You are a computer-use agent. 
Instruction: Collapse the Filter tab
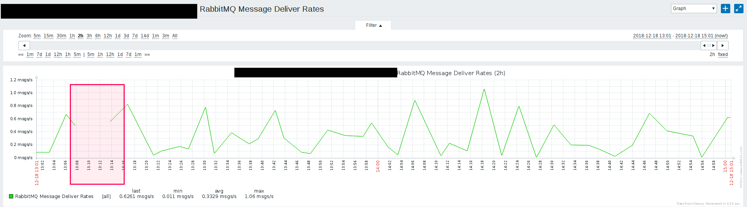373,25
